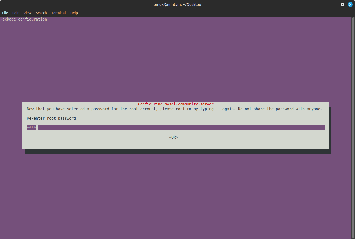Click the 'Configuring mysql-community-server' dialog title
The image size is (355, 239).
pos(176,104)
